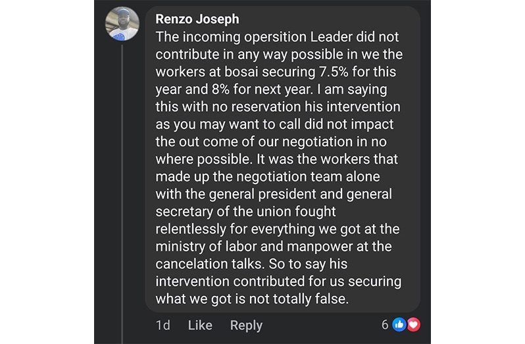Click the words "general president" in comment
Screen dimensions: 525x344
click(233, 194)
